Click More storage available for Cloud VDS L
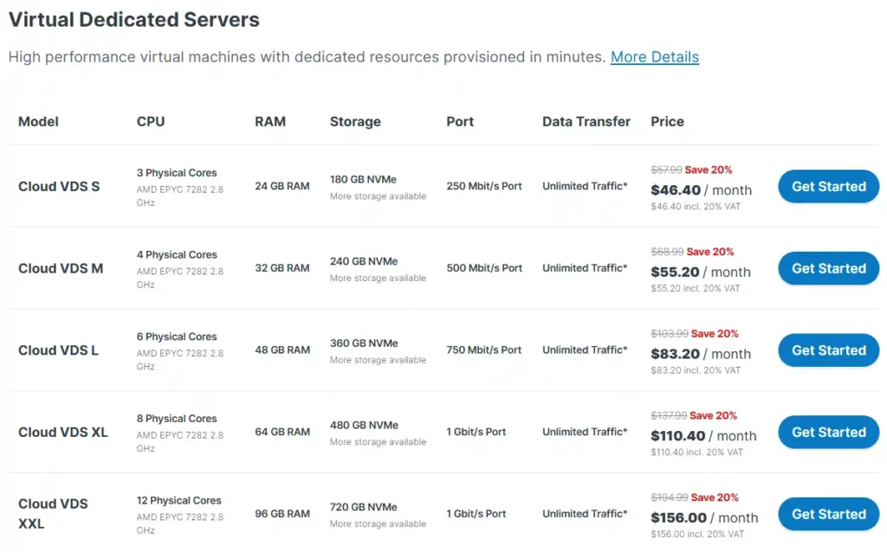This screenshot has width=887, height=552. pyautogui.click(x=376, y=360)
